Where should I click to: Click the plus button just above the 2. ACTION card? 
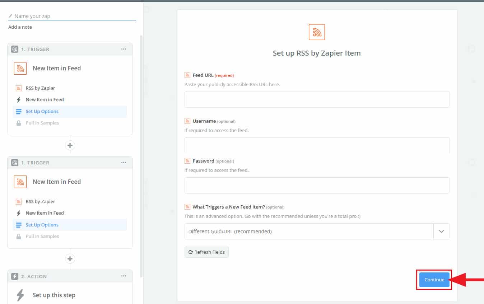(x=70, y=259)
